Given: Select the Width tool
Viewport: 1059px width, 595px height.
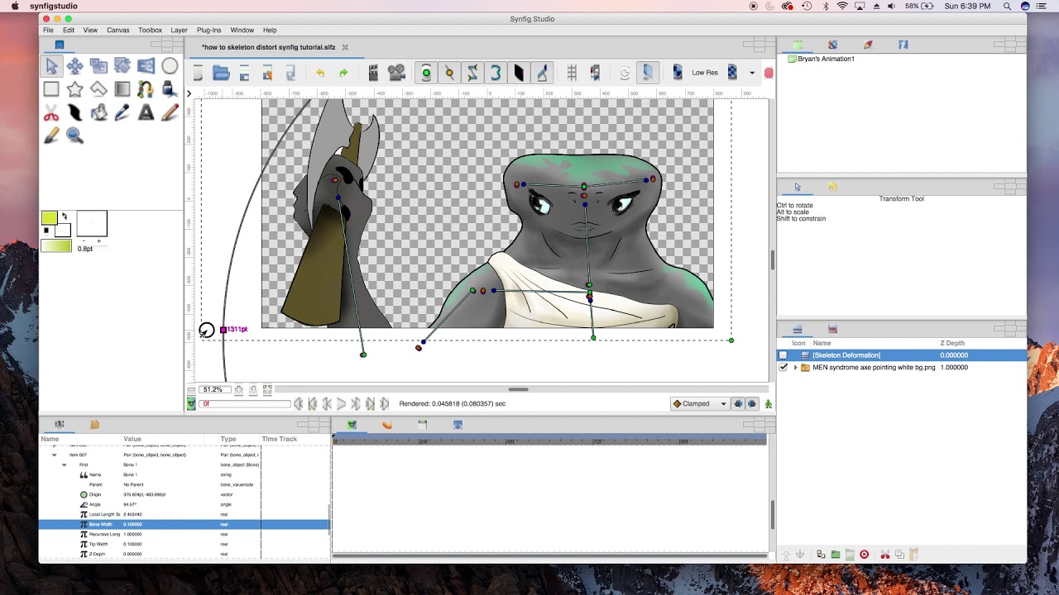Looking at the screenshot, I should click(x=75, y=113).
